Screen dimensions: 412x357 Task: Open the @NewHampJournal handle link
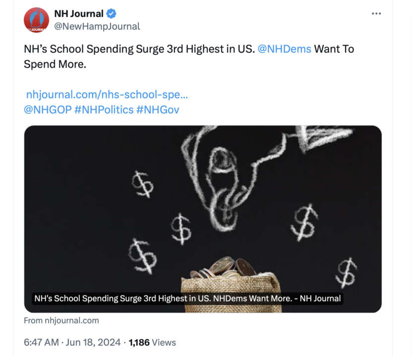(x=97, y=26)
